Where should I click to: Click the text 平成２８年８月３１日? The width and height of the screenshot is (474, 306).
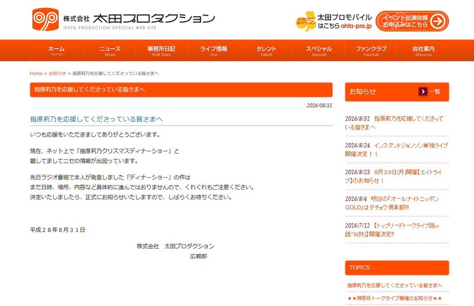(x=57, y=230)
